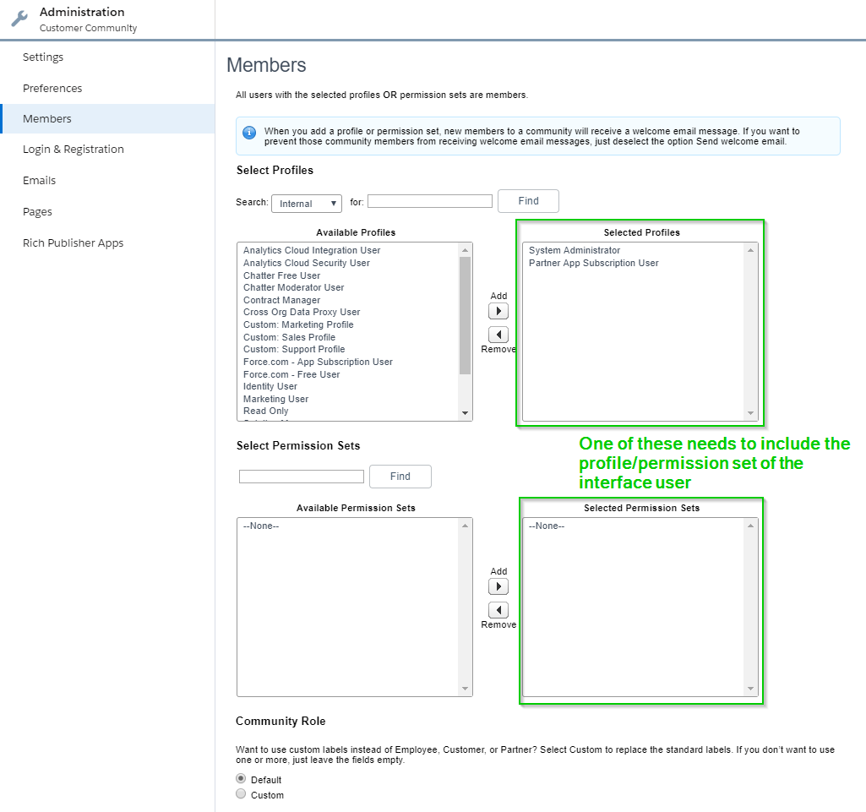Click Remove arrow for permission sets

[498, 610]
